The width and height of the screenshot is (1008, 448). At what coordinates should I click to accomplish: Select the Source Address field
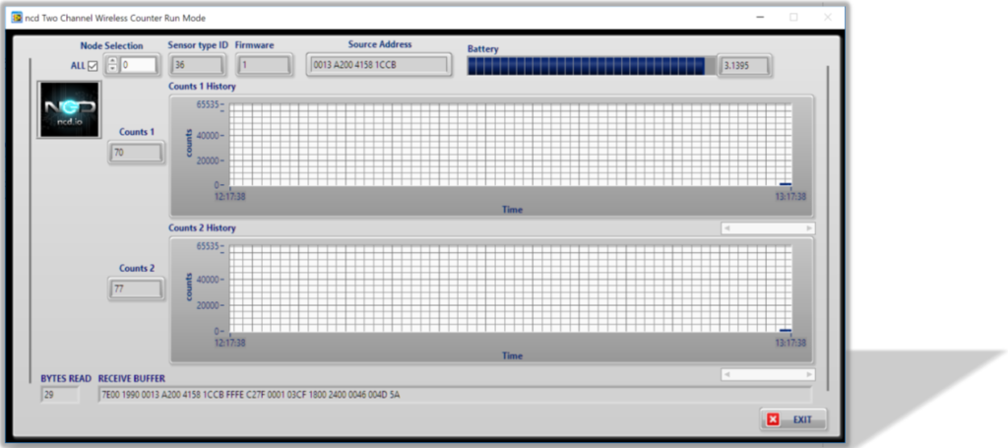pyautogui.click(x=378, y=66)
